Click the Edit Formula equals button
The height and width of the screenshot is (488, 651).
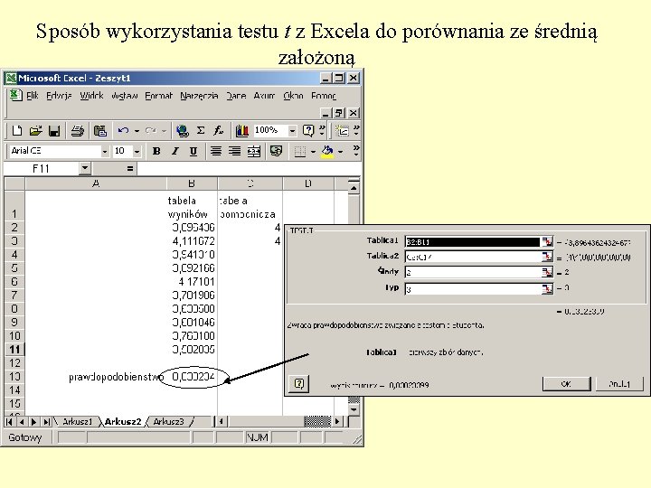(x=130, y=168)
